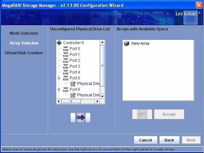This screenshot has height=153, width=204.
Task: Click the Virtual Disk Creation step
Action: (x=24, y=53)
